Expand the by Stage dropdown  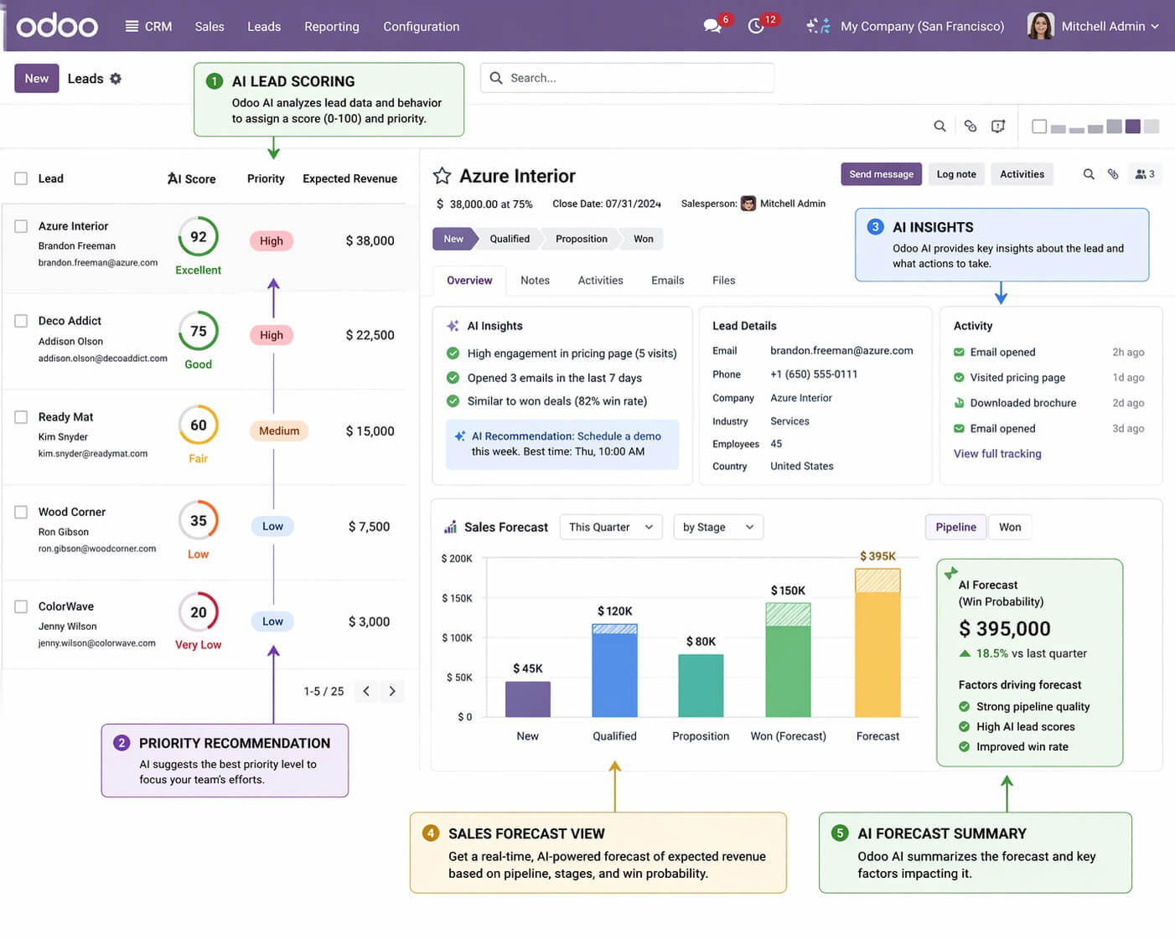[717, 527]
